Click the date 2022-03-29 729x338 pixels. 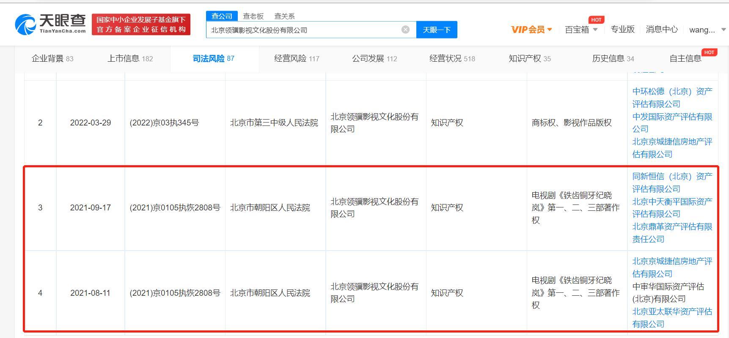pos(91,123)
